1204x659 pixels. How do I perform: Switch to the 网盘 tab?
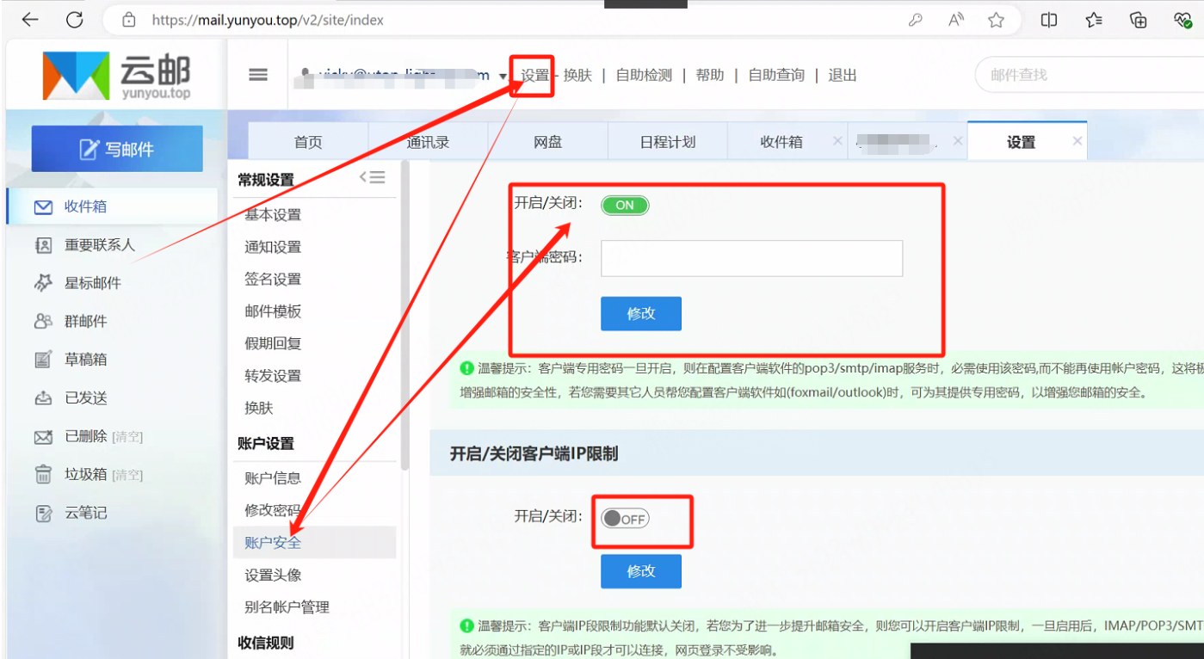pos(547,142)
